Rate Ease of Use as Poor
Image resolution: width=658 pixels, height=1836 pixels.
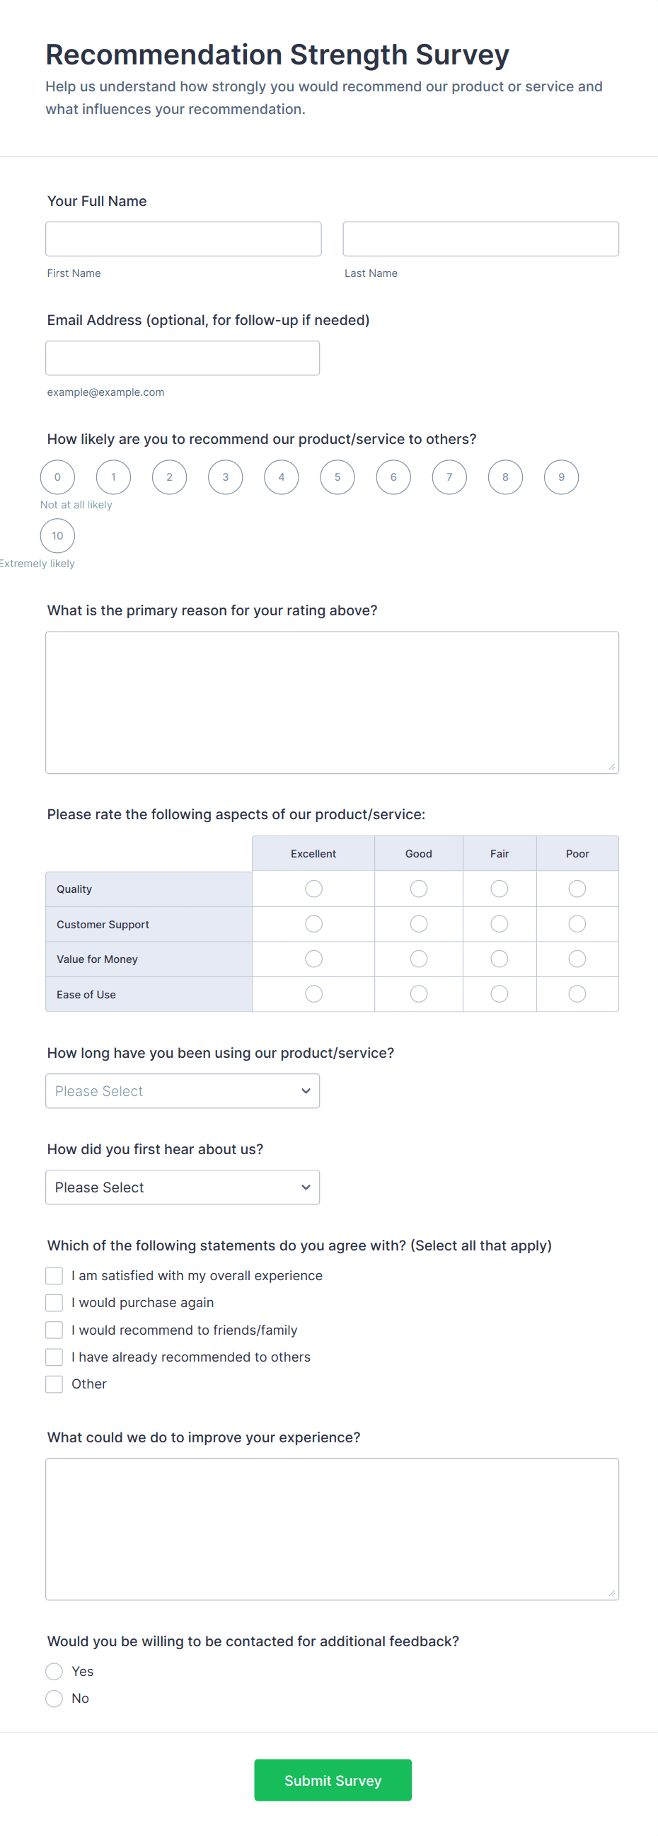(577, 993)
